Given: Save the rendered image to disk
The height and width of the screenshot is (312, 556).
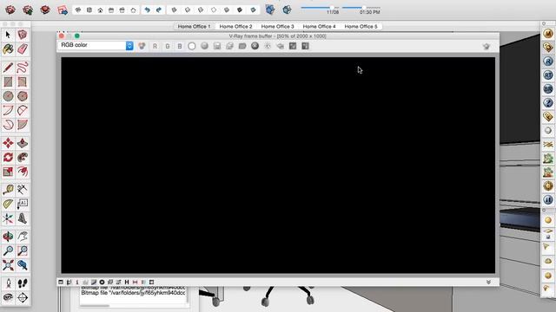Looking at the screenshot, I should click(217, 46).
